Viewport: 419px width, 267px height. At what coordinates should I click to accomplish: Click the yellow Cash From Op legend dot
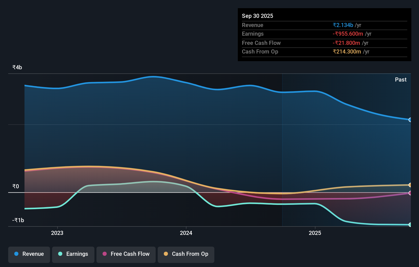(166, 254)
